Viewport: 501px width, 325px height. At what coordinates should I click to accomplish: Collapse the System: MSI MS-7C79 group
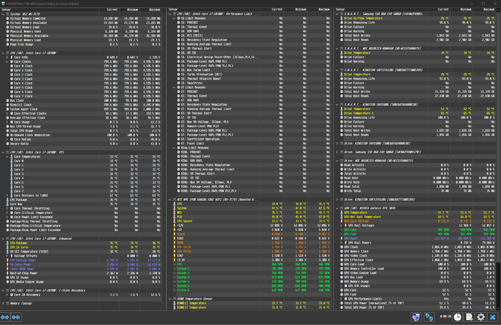(x=3, y=14)
